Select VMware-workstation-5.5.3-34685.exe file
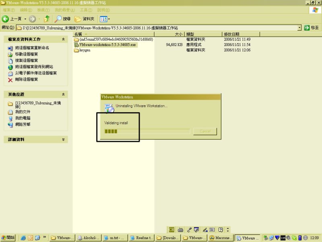322x242 pixels. pyautogui.click(x=105, y=45)
